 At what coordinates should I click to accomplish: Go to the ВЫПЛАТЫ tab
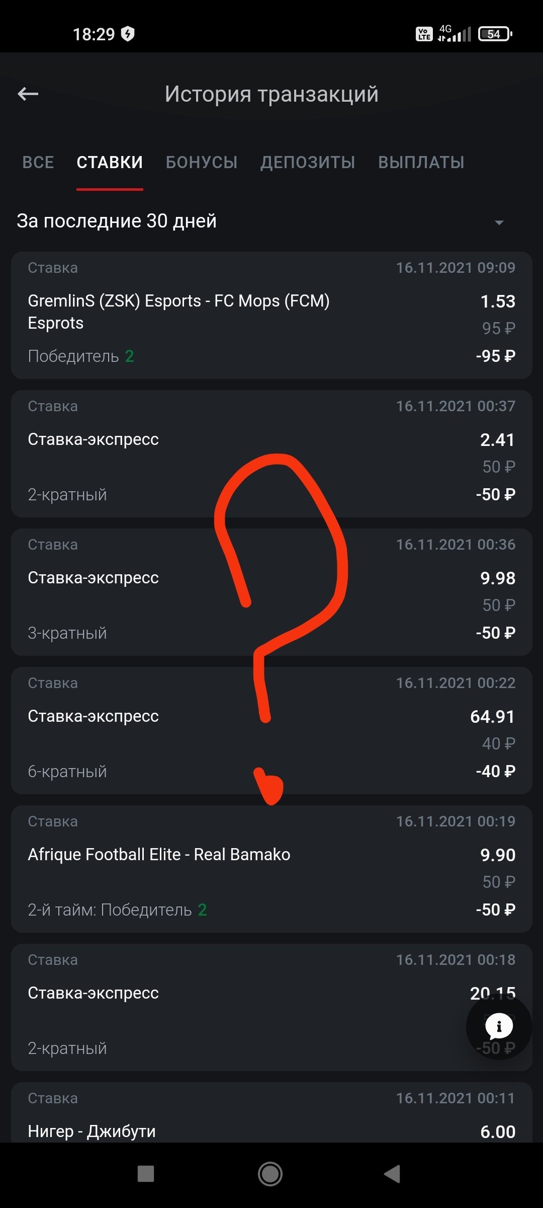pos(421,163)
